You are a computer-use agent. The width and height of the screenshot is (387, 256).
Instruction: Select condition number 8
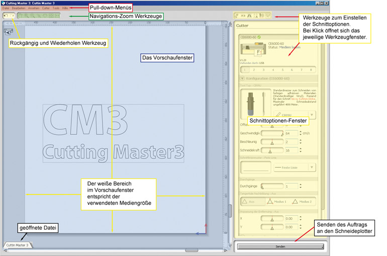(311, 70)
